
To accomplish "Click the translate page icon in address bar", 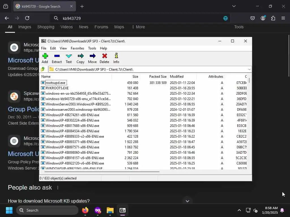I will (x=225, y=18).
